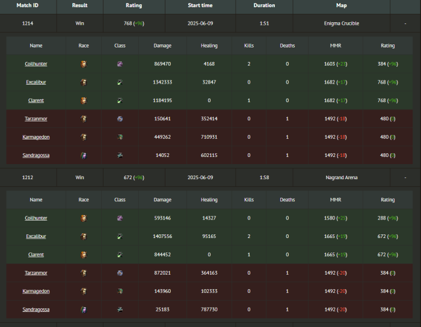Image resolution: width=421 pixels, height=327 pixels.
Task: Click the Duration column header
Action: pyautogui.click(x=264, y=5)
